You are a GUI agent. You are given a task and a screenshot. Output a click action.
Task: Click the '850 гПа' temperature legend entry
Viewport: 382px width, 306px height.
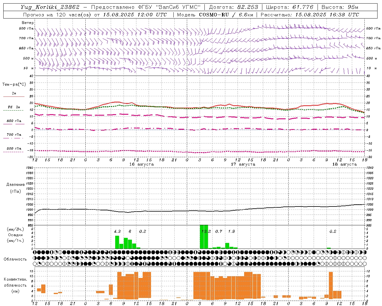coord(14,121)
